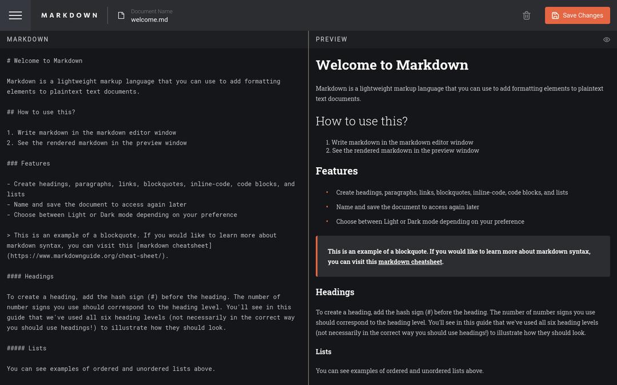Click the Save Changes button
The width and height of the screenshot is (617, 385).
click(x=577, y=15)
